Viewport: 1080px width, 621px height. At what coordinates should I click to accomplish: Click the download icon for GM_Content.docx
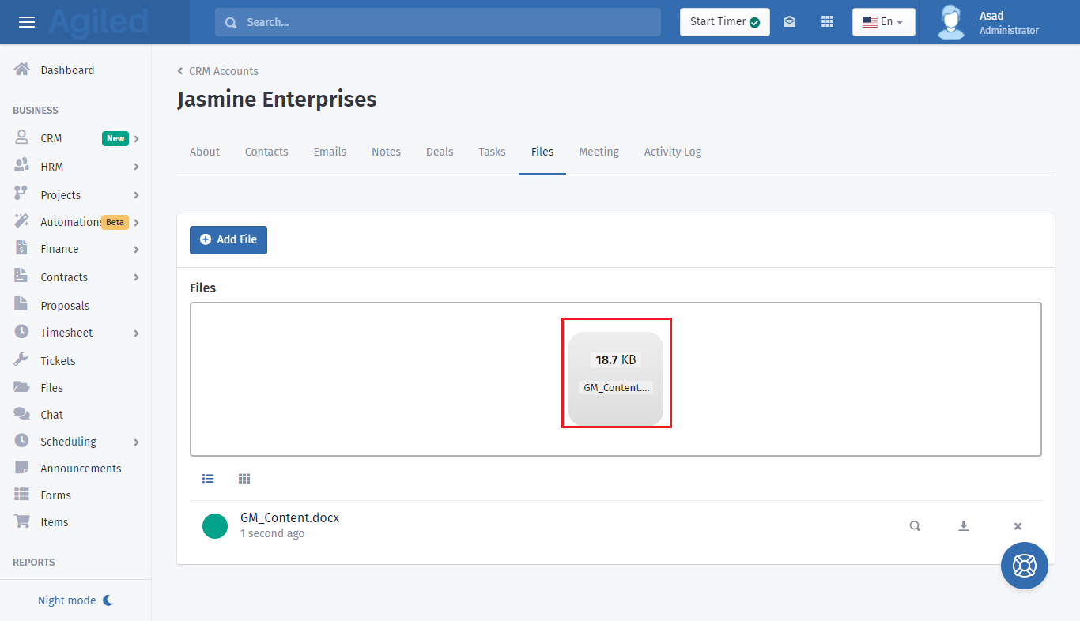(963, 526)
